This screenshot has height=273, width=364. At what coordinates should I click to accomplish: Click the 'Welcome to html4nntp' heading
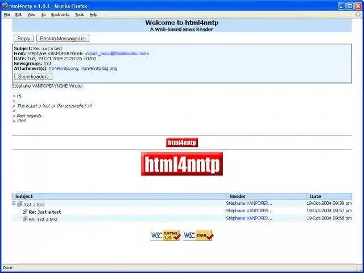pyautogui.click(x=182, y=23)
